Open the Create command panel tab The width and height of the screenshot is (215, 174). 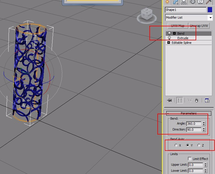click(167, 2)
